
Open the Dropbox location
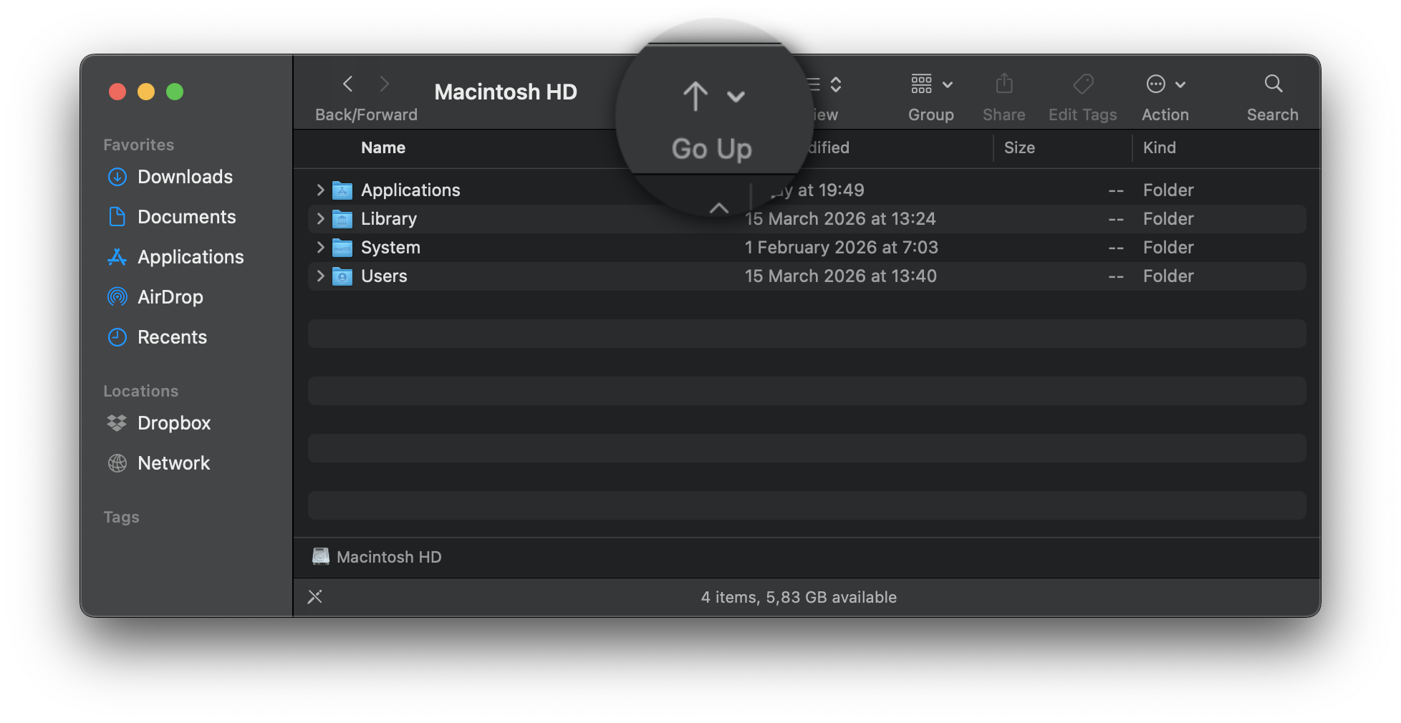click(173, 422)
